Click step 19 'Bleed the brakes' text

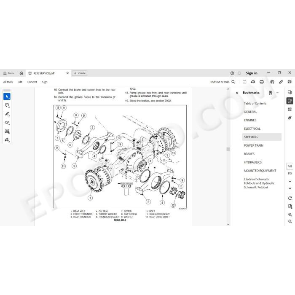tap(148, 101)
